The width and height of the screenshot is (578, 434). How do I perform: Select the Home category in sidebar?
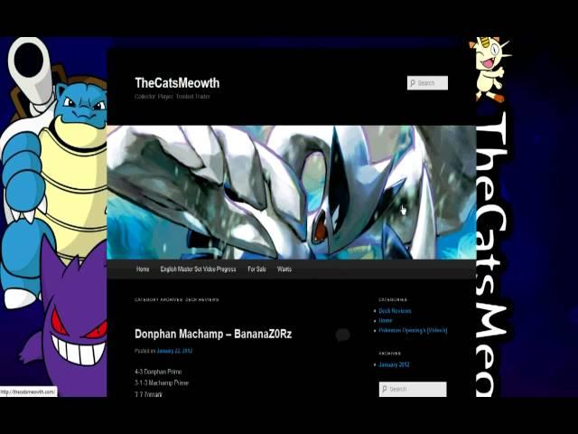[x=386, y=320]
